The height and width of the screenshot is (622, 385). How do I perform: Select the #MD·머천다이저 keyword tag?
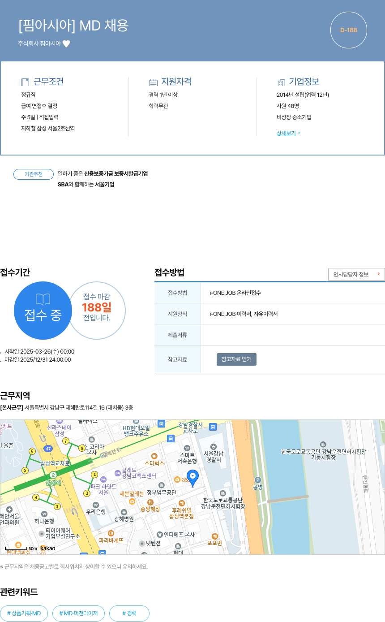78,613
